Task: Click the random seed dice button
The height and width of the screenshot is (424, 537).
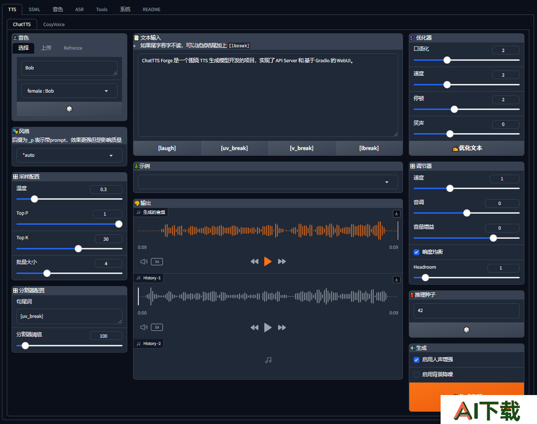Action: tap(467, 330)
